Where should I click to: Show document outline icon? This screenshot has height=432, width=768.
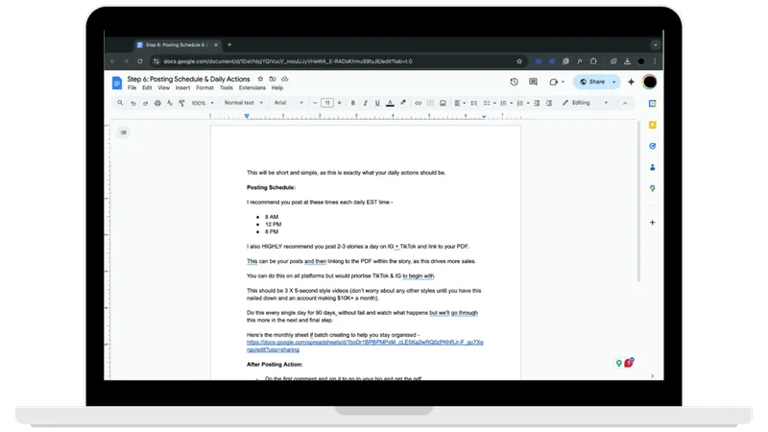click(124, 132)
